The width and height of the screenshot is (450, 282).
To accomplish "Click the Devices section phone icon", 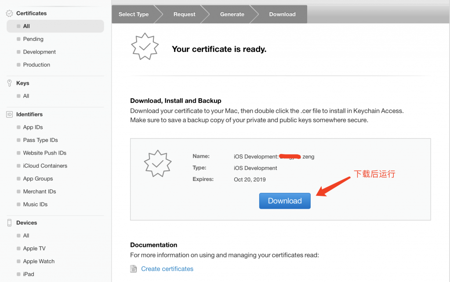I will pyautogui.click(x=9, y=223).
